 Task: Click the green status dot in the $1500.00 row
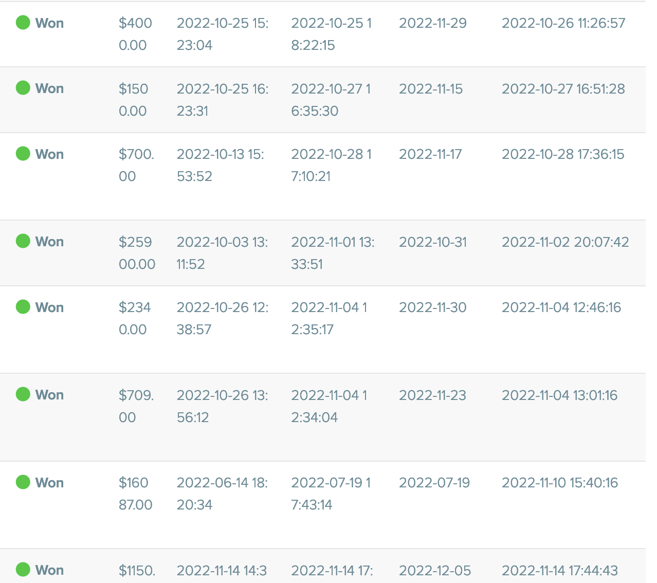click(23, 88)
